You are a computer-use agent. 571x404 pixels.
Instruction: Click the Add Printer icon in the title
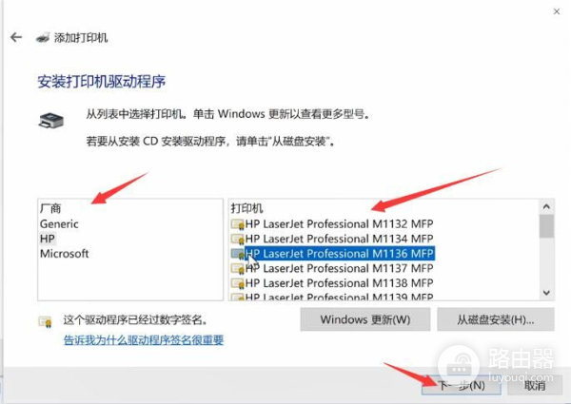(x=43, y=37)
